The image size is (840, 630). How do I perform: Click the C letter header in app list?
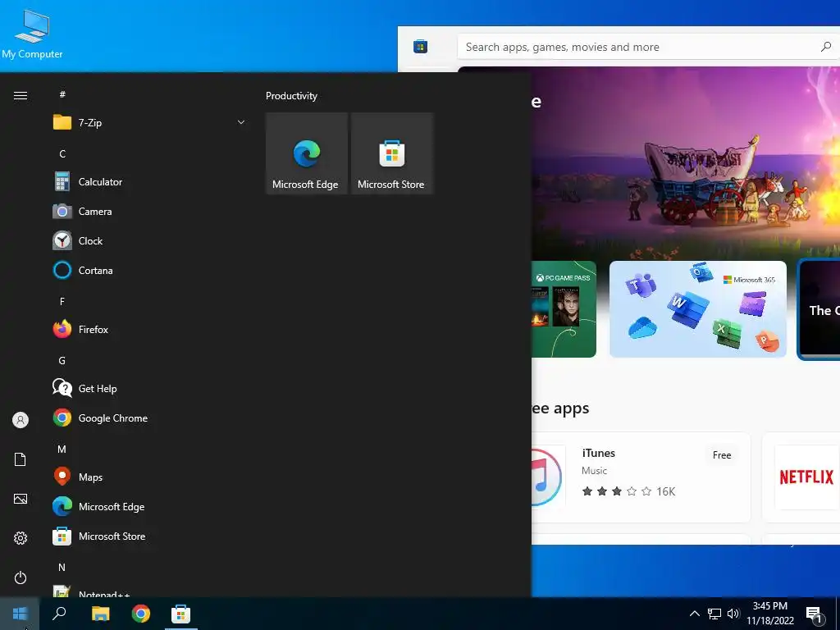click(62, 153)
